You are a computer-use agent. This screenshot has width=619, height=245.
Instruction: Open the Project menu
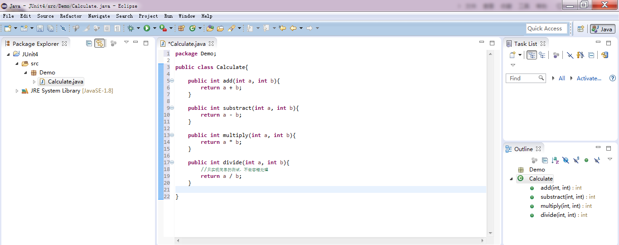[x=148, y=16]
